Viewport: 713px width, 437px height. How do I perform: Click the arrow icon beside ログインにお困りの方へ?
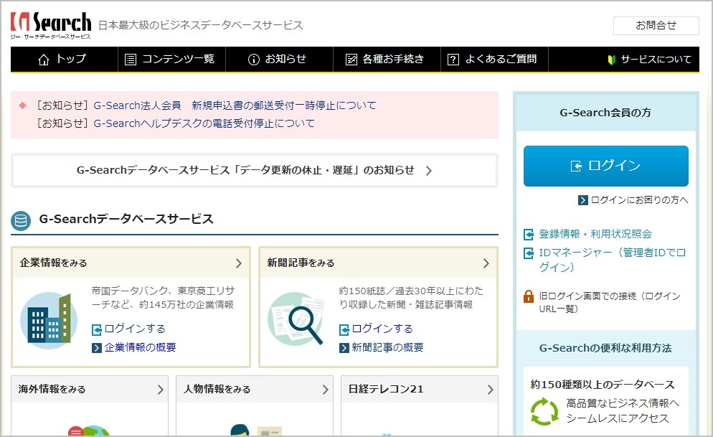pyautogui.click(x=583, y=200)
